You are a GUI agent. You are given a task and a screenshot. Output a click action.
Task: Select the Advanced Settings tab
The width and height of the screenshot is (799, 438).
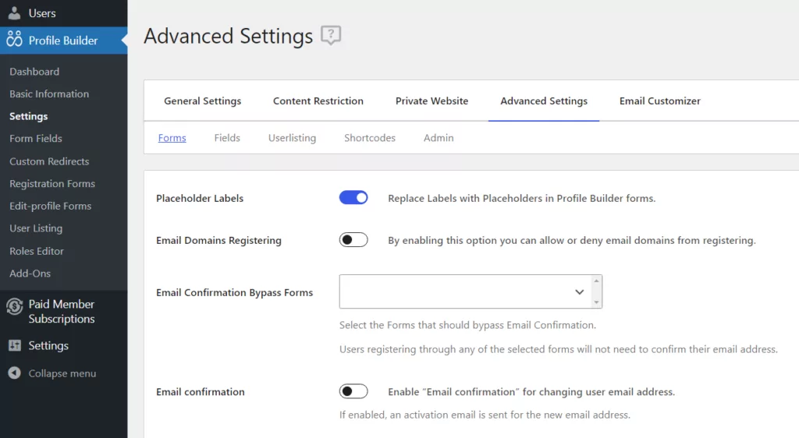[x=544, y=101]
